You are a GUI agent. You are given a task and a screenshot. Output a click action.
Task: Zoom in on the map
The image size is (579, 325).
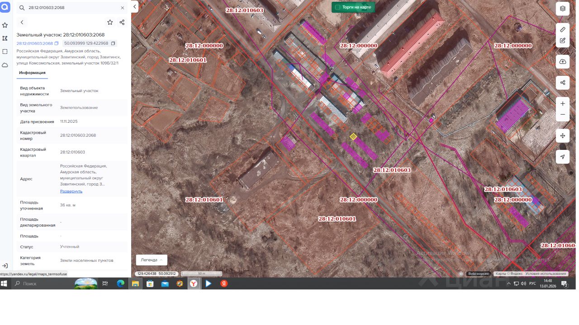point(563,104)
